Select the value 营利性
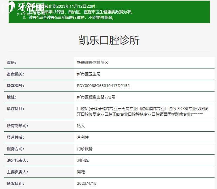217x189 pixels. click(x=83, y=137)
